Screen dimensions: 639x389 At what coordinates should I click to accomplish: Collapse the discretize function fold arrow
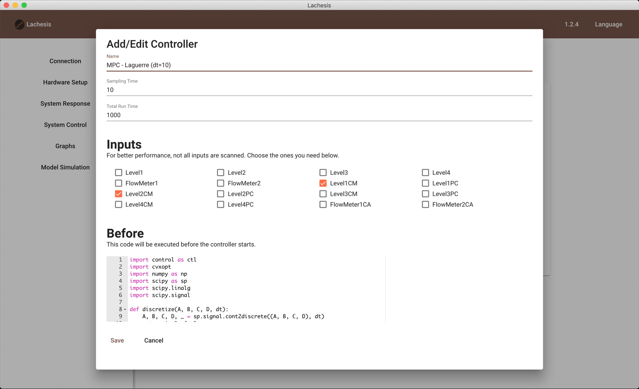point(125,309)
